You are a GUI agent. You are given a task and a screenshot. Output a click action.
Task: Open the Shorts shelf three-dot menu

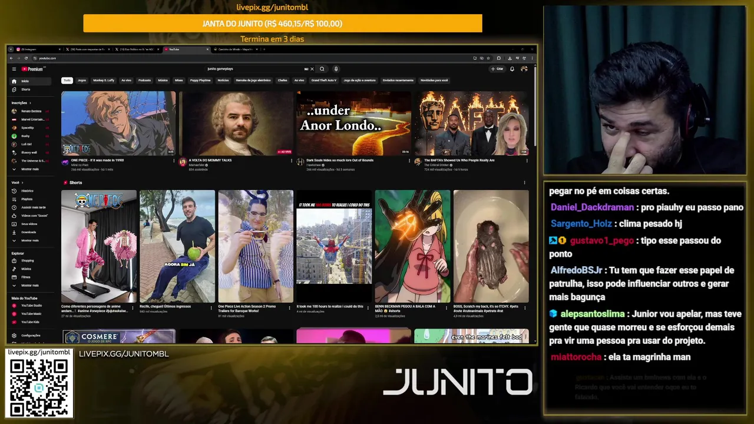click(x=524, y=183)
